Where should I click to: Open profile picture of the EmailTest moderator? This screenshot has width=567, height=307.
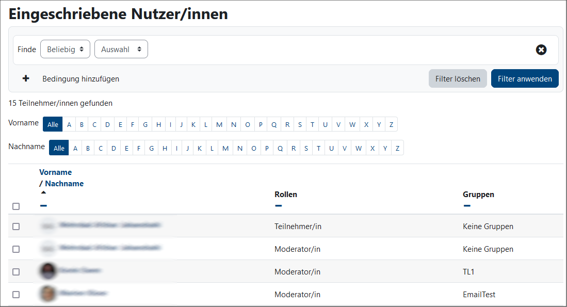click(x=47, y=294)
